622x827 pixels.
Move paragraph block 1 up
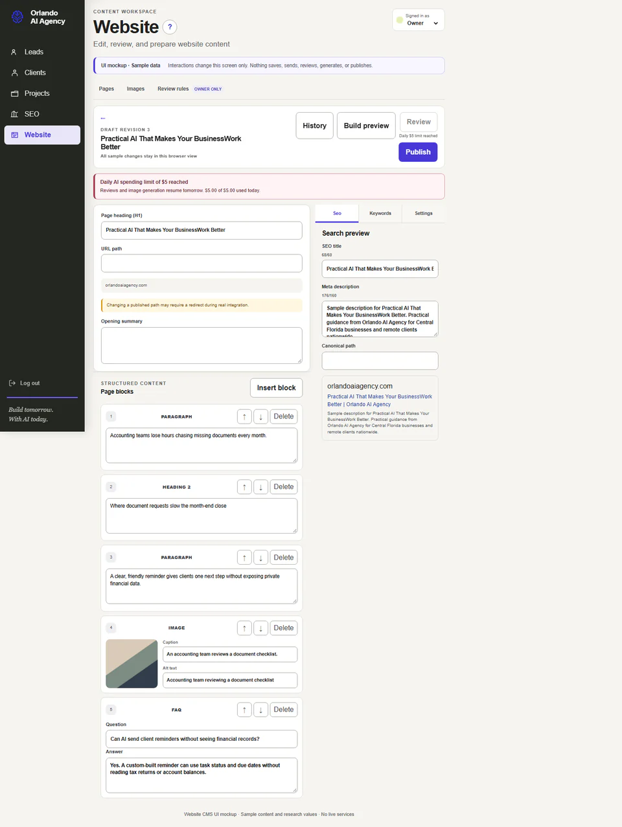click(x=244, y=416)
